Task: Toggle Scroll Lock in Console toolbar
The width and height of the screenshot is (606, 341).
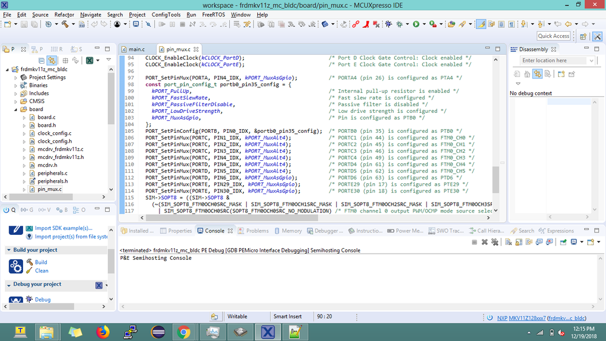Action: pyautogui.click(x=519, y=242)
